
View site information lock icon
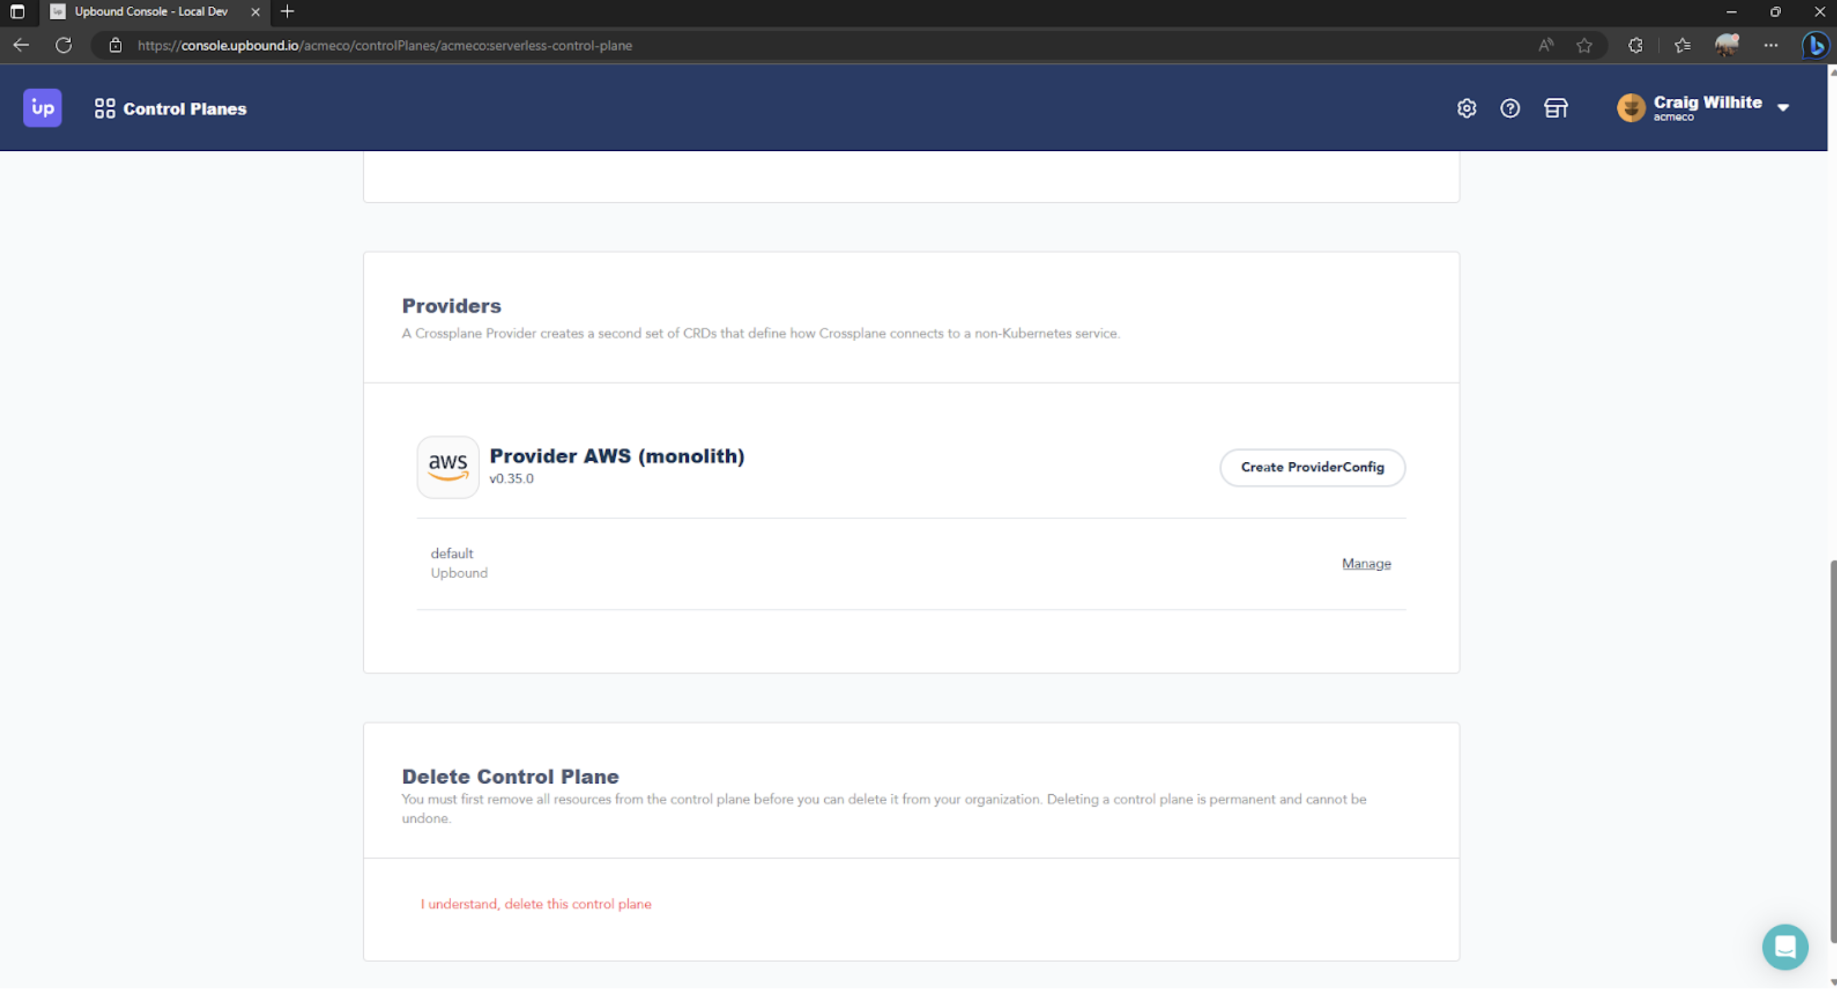pos(115,46)
